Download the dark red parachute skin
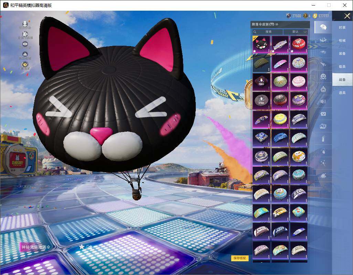 [x=261, y=82]
